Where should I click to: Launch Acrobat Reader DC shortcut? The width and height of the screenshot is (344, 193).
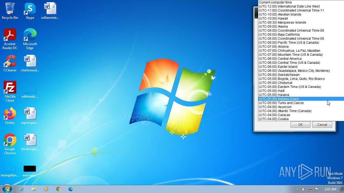[x=10, y=39]
